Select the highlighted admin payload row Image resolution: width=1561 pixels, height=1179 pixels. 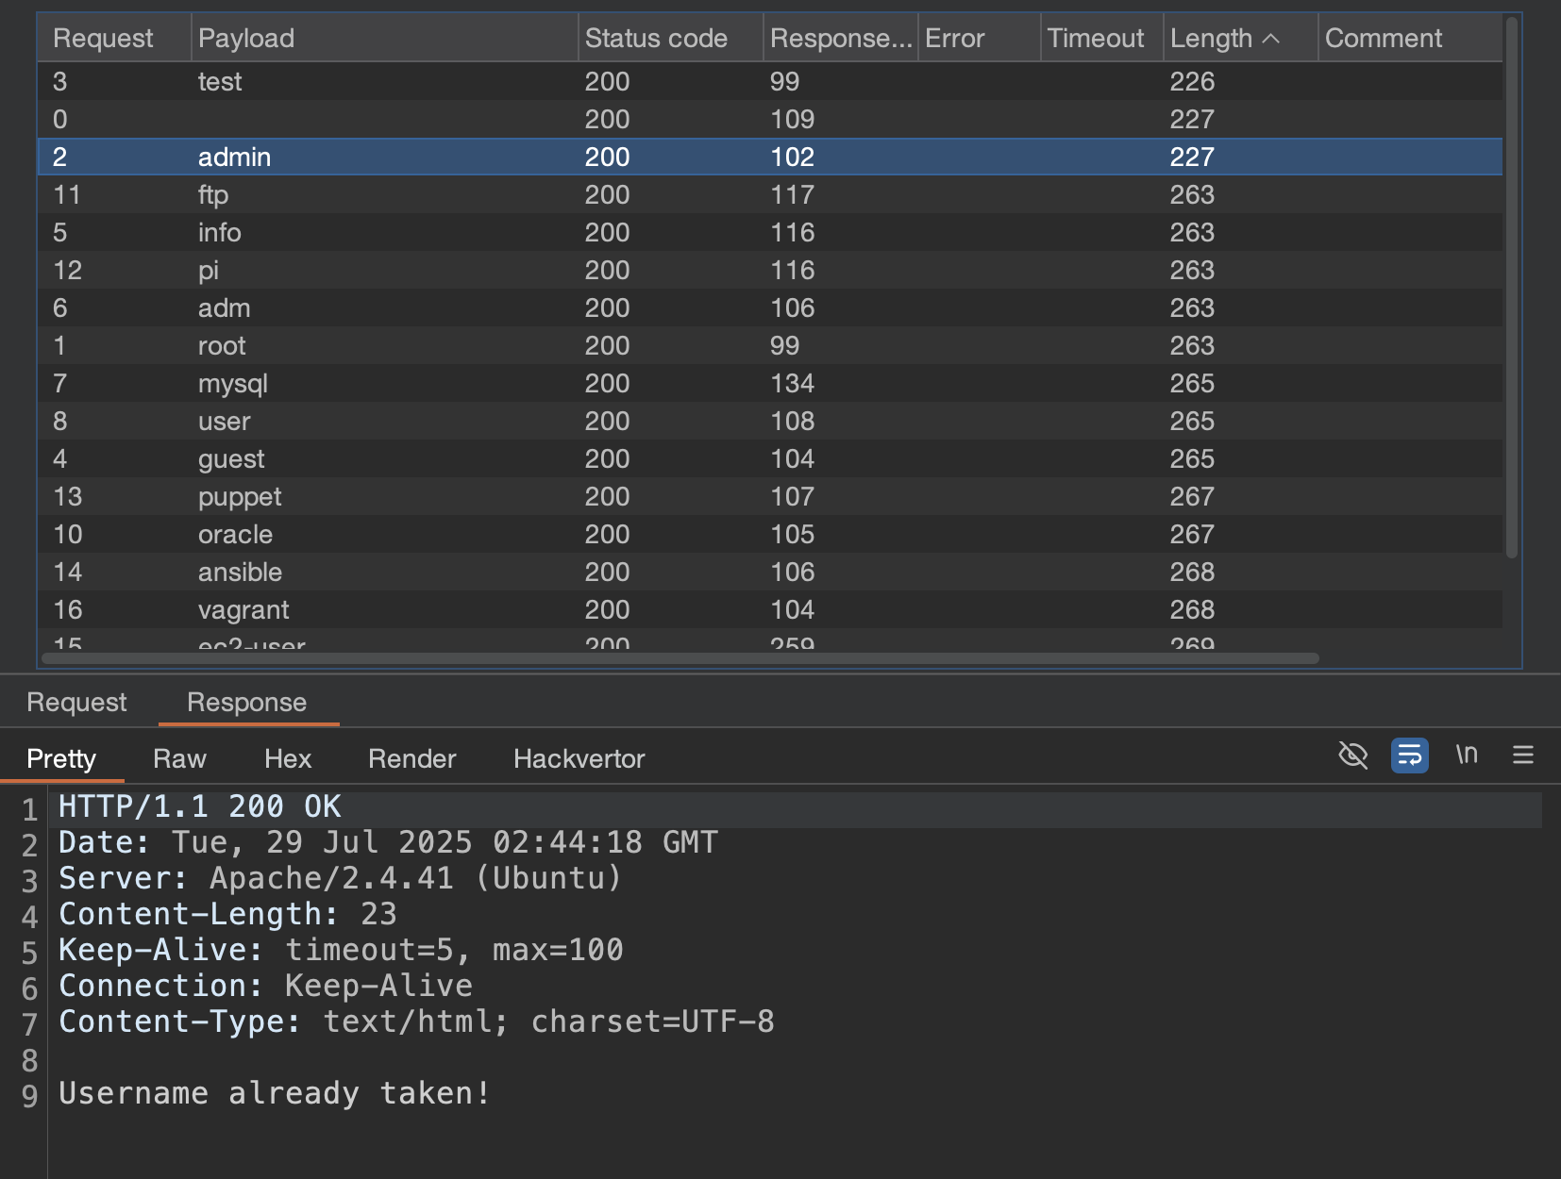click(770, 157)
